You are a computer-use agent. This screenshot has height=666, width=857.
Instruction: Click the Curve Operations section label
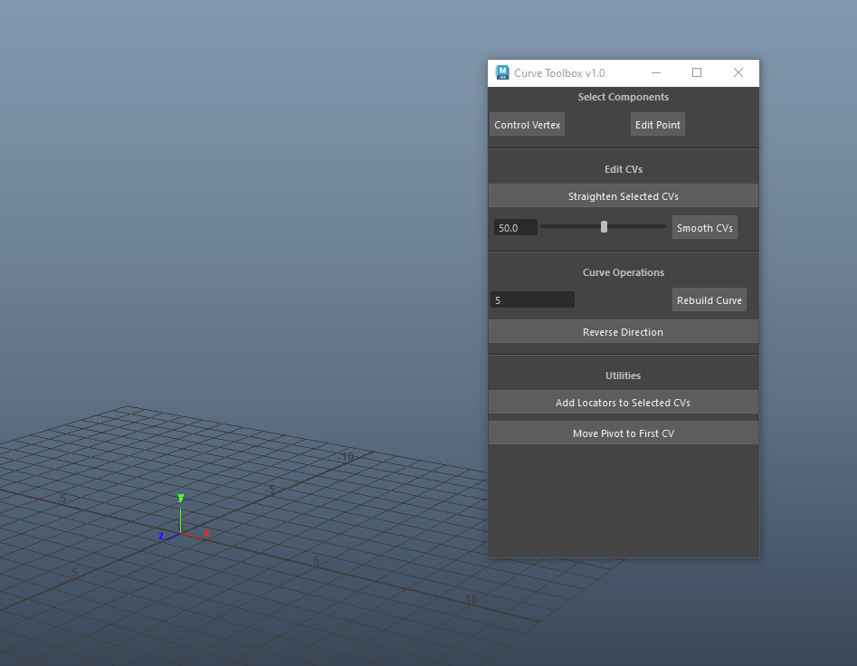624,272
